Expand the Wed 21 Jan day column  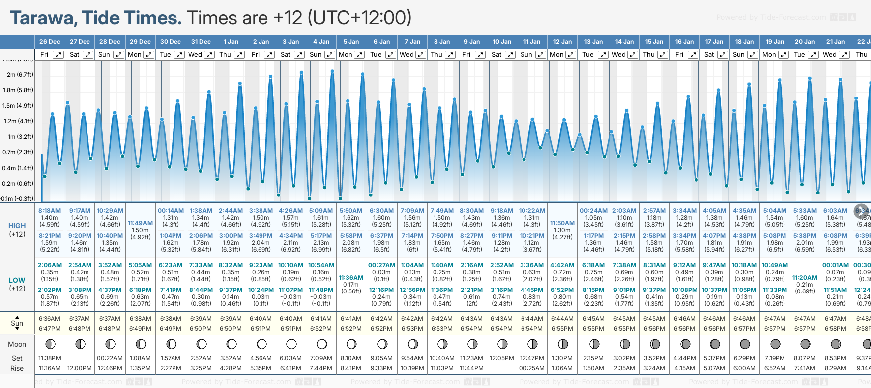click(844, 55)
